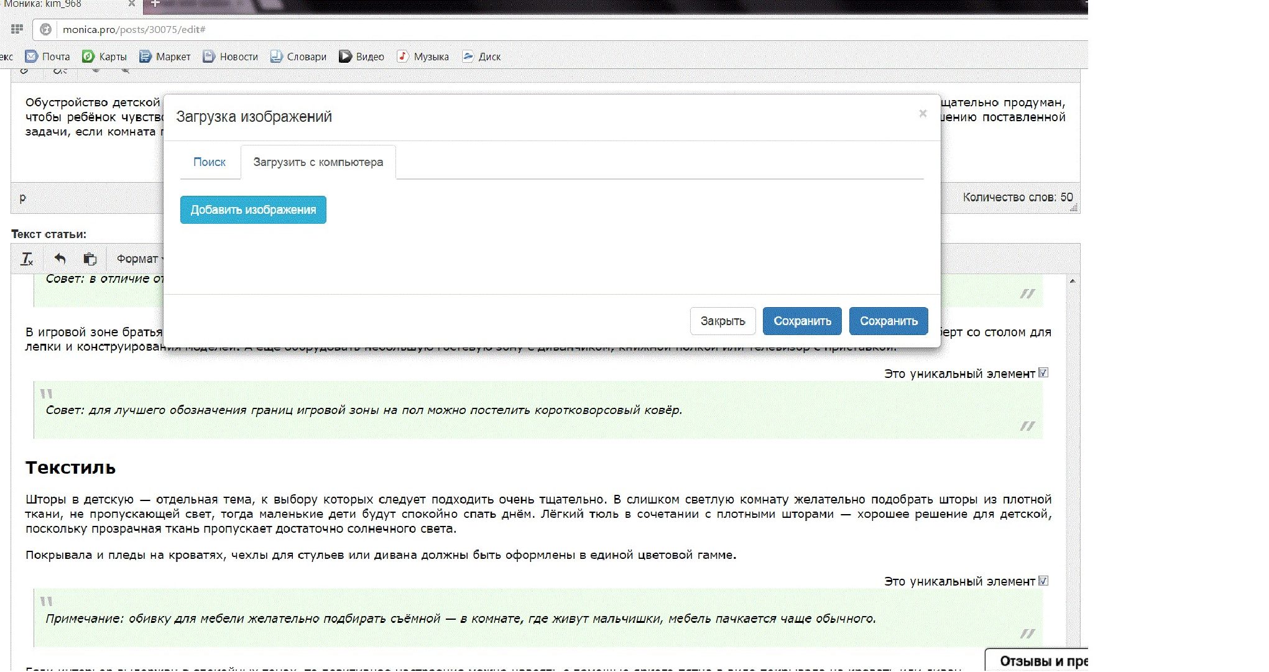Screen dimensions: 1269x672
Task: Switch to the Поиск tab
Action: tap(210, 162)
